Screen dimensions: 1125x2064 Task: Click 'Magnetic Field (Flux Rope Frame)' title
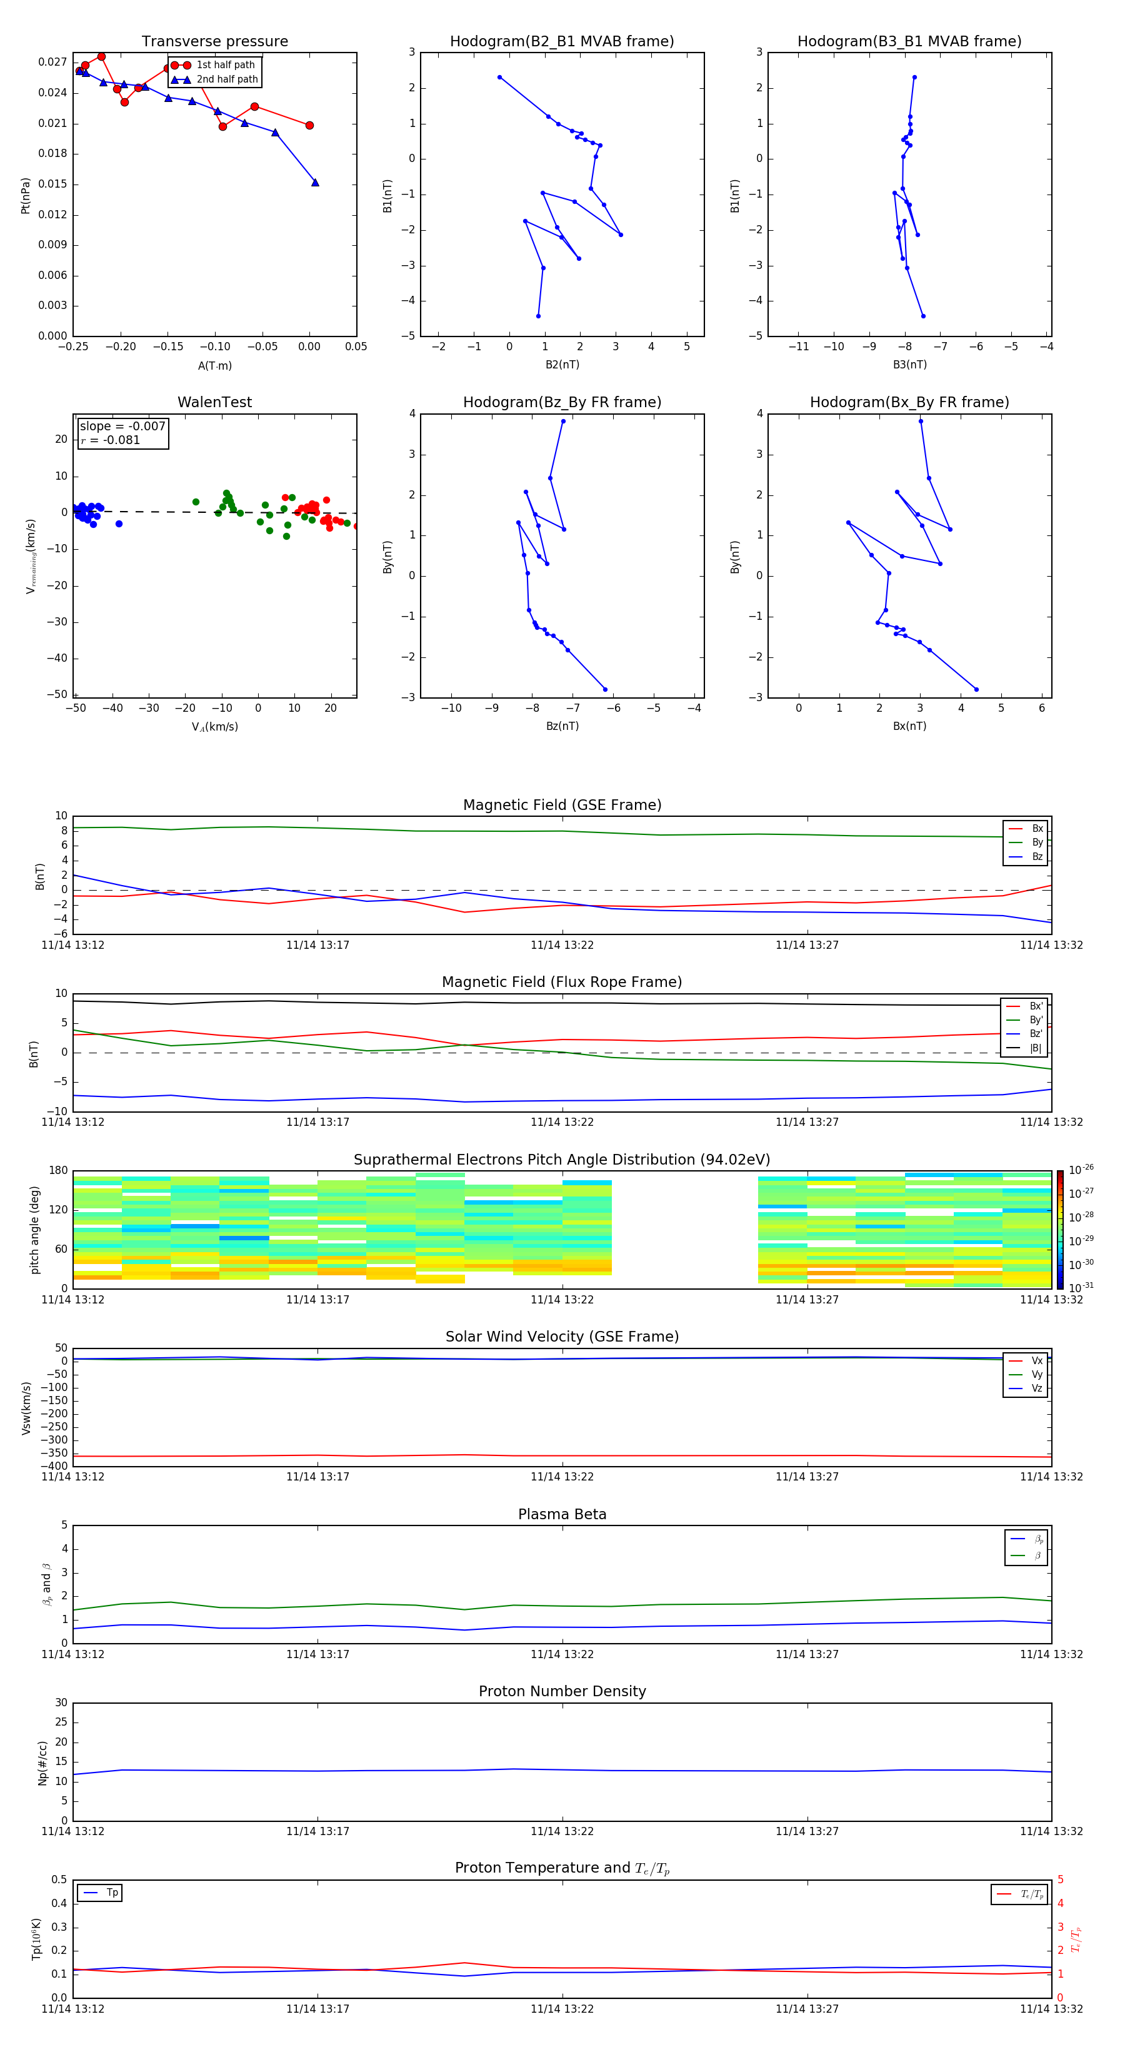coord(562,983)
